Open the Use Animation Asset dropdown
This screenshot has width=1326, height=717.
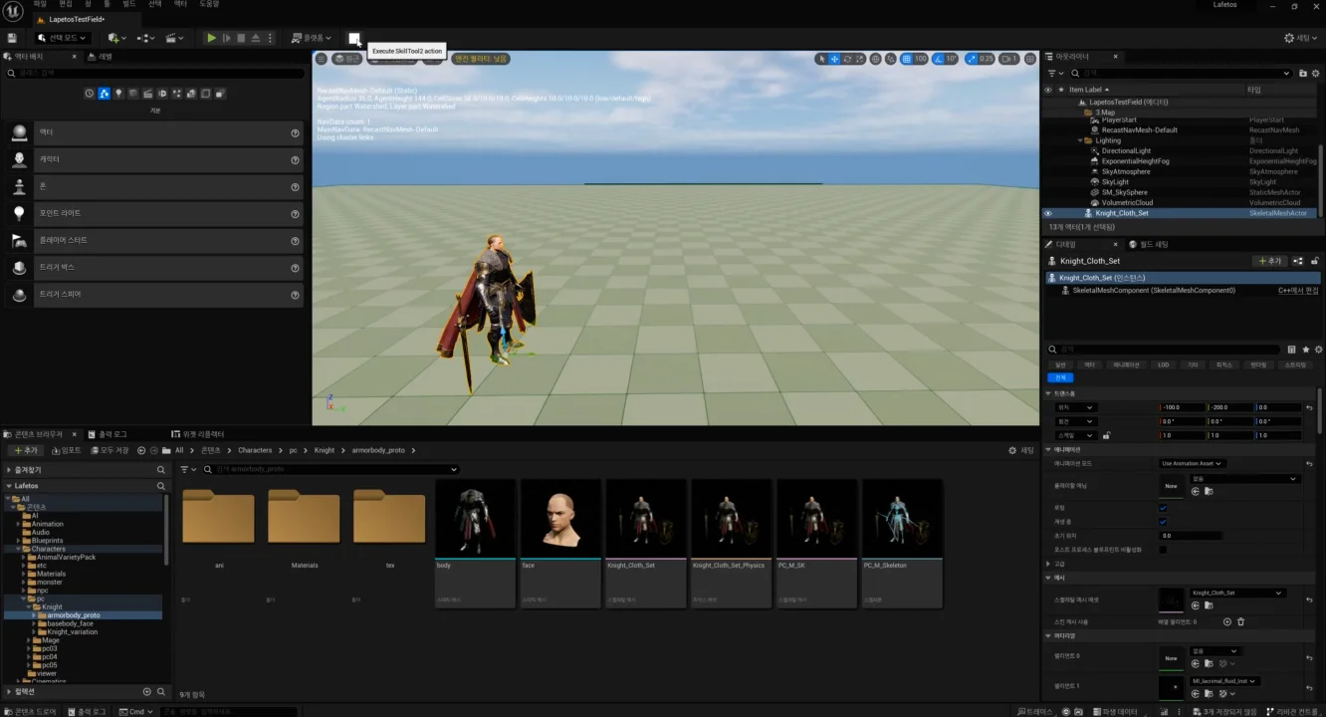click(1192, 463)
